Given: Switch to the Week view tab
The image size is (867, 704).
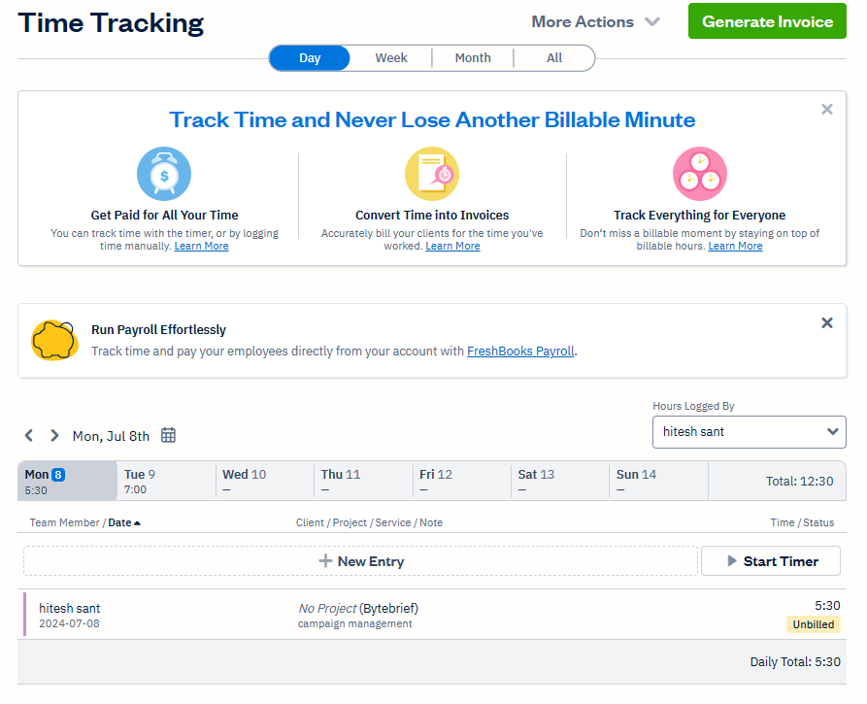Looking at the screenshot, I should (391, 58).
